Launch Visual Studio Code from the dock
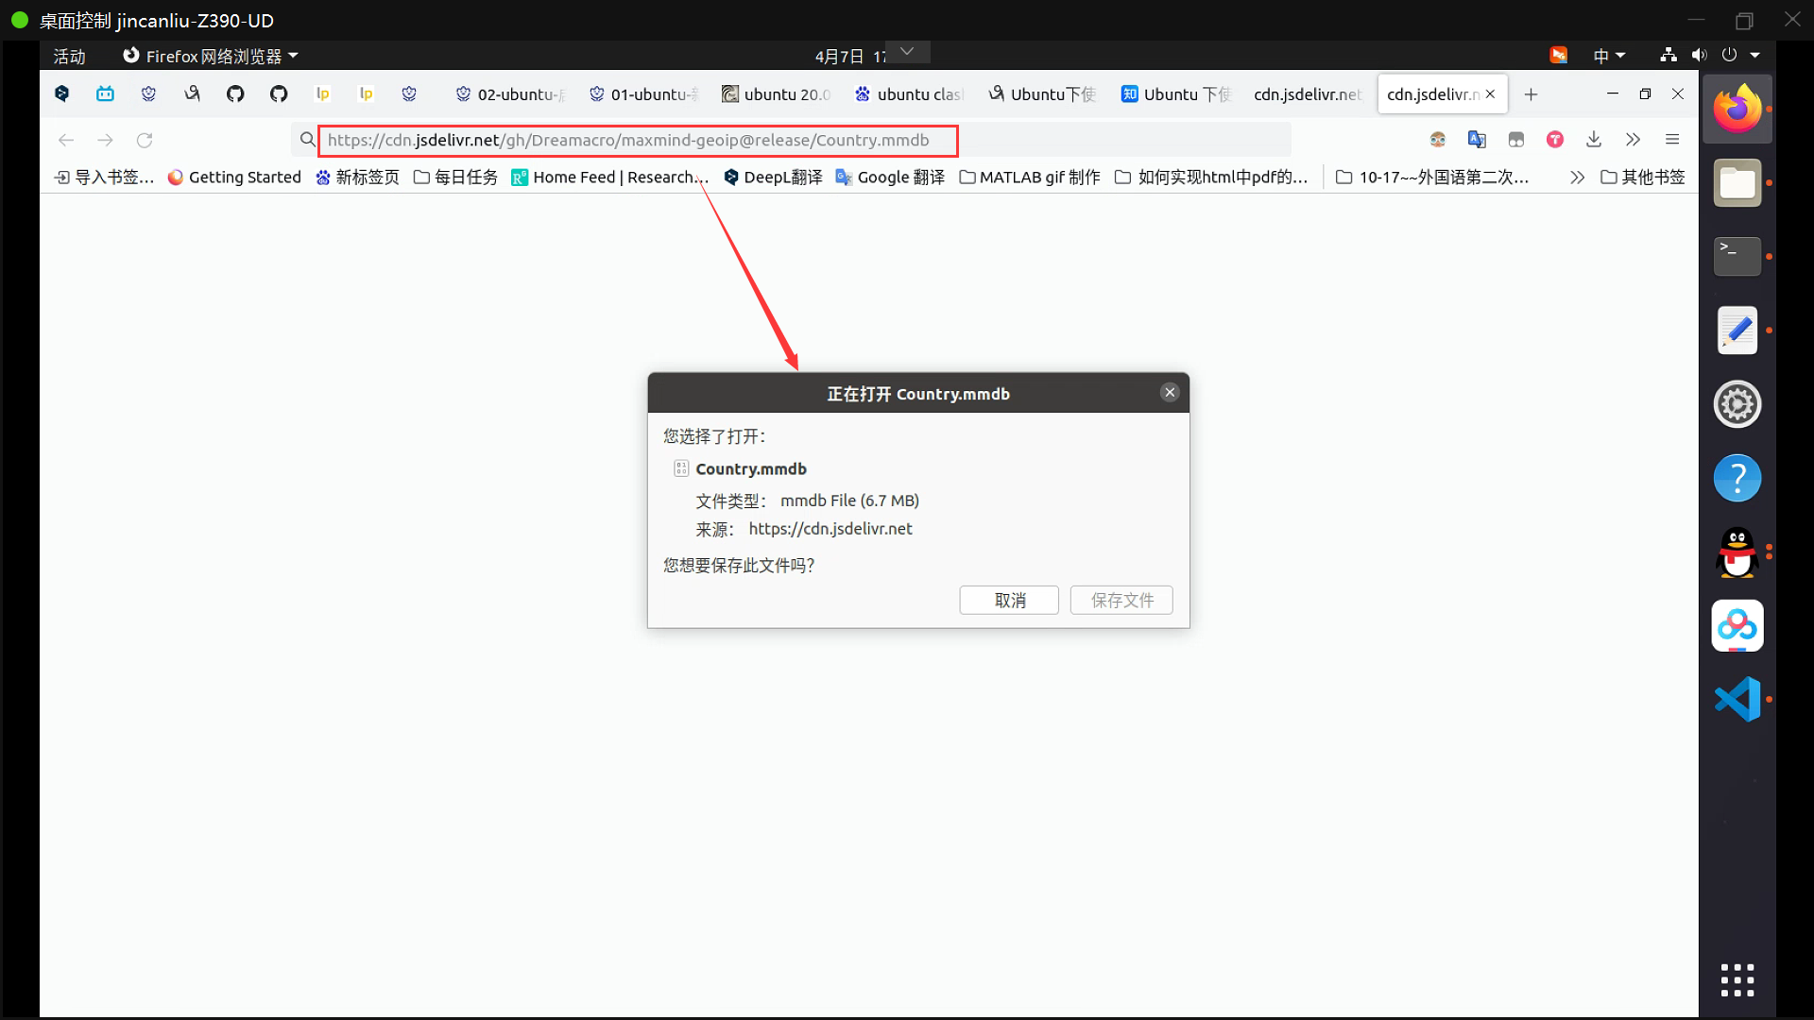1814x1020 pixels. 1737,700
